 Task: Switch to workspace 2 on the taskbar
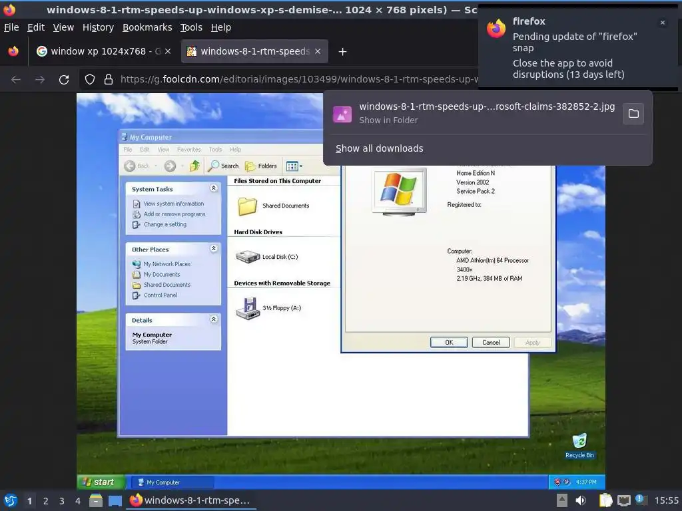46,501
